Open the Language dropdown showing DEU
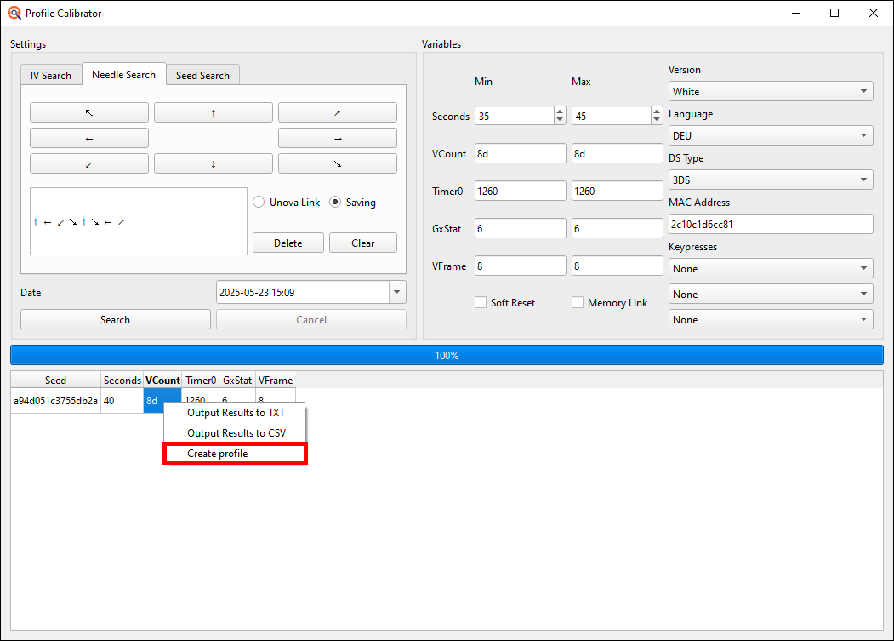Image resolution: width=894 pixels, height=641 pixels. 771,136
